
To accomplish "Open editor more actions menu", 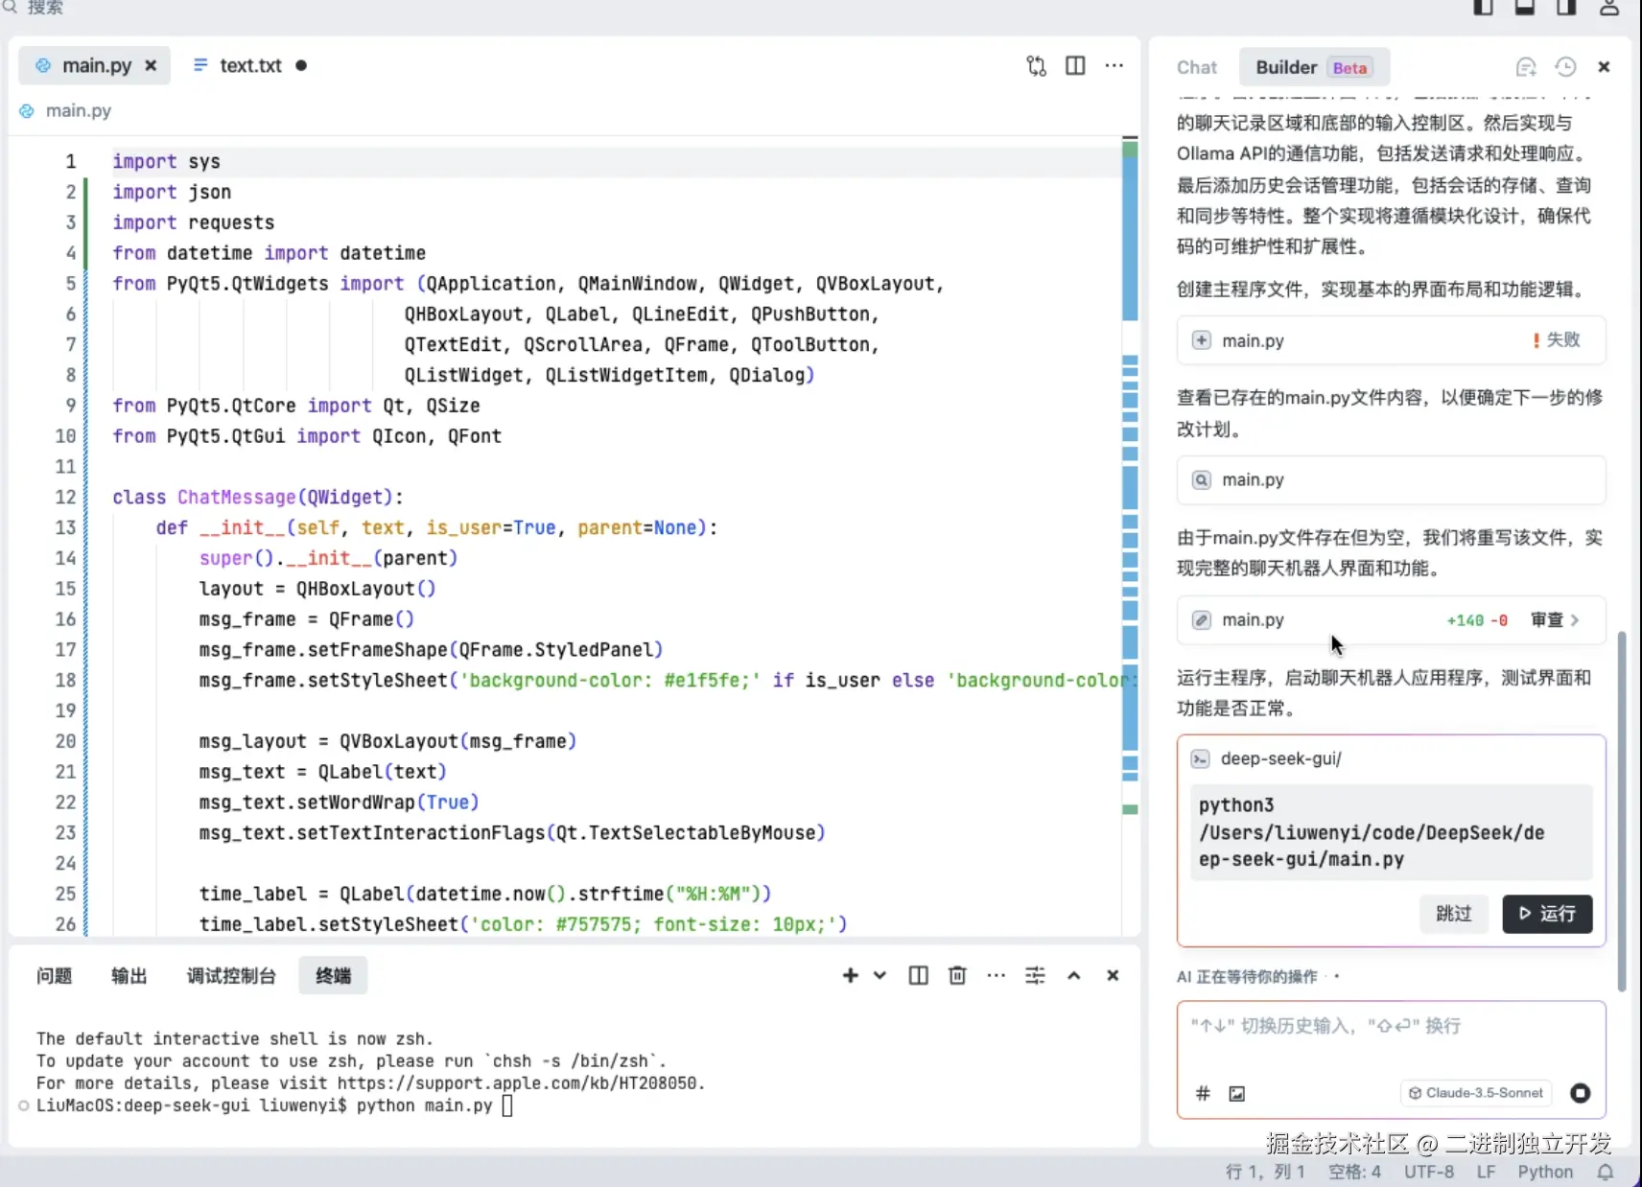I will click(x=1114, y=65).
